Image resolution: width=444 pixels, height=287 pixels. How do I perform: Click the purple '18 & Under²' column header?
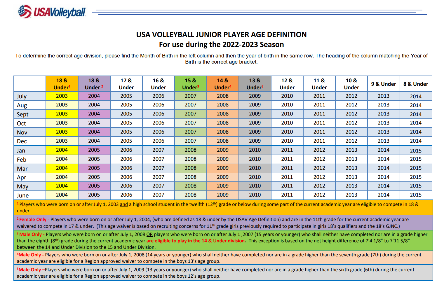pyautogui.click(x=94, y=84)
